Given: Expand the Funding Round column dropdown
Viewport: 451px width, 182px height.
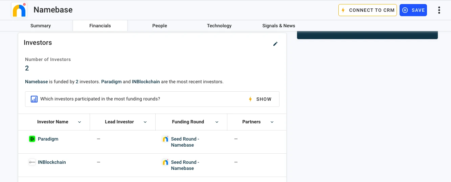Looking at the screenshot, I should pyautogui.click(x=217, y=122).
